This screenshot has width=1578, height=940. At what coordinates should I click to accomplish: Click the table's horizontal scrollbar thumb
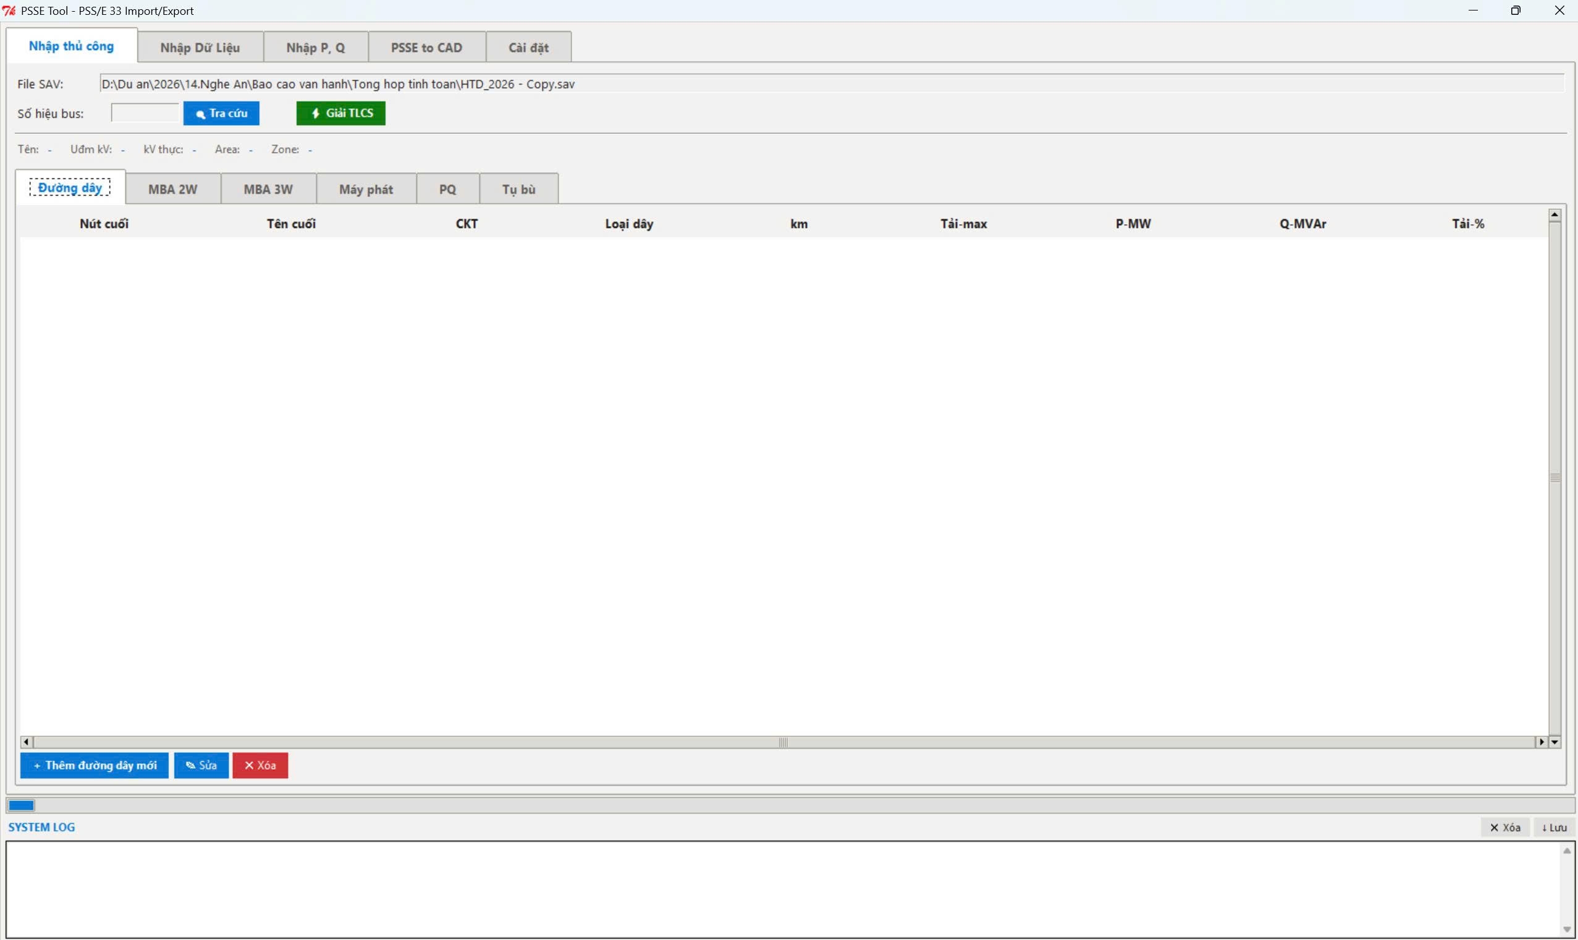pyautogui.click(x=783, y=742)
